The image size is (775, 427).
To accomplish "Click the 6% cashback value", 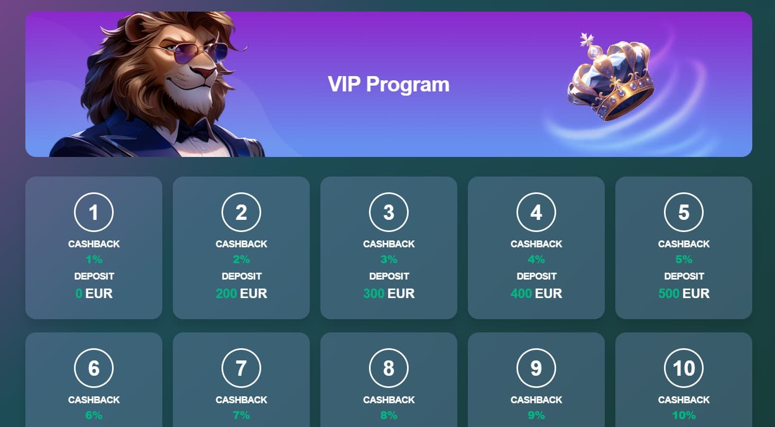I will [x=94, y=415].
